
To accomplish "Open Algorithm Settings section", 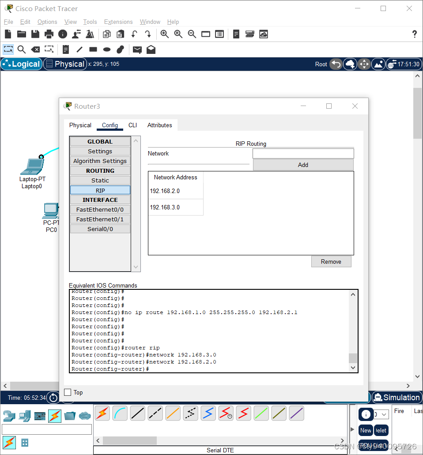I will 100,161.
